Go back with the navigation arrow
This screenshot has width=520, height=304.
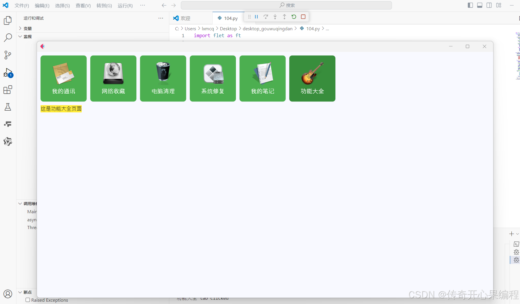click(164, 5)
